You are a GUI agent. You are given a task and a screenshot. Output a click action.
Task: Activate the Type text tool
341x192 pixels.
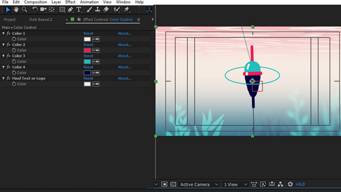point(79,10)
